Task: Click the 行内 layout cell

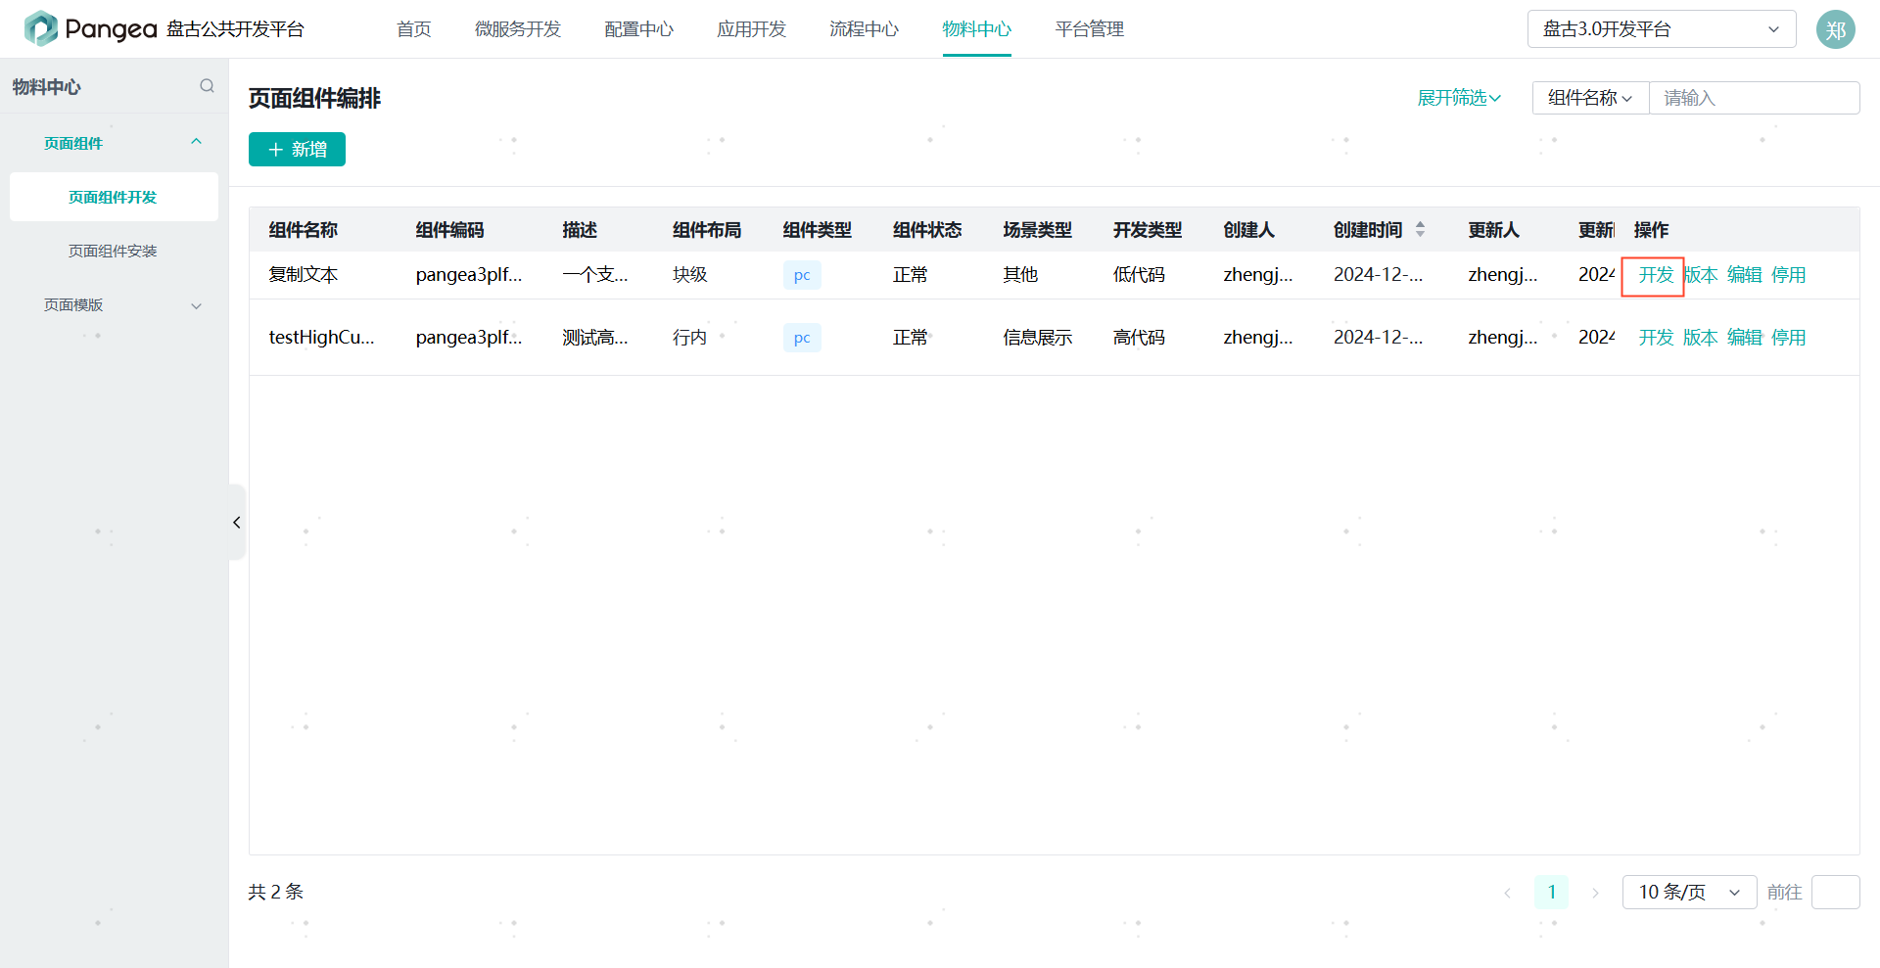Action: point(689,338)
